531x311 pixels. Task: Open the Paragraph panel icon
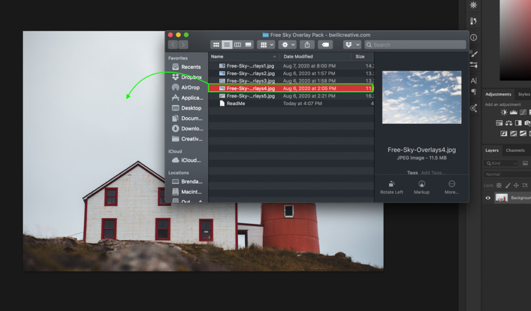(x=473, y=92)
